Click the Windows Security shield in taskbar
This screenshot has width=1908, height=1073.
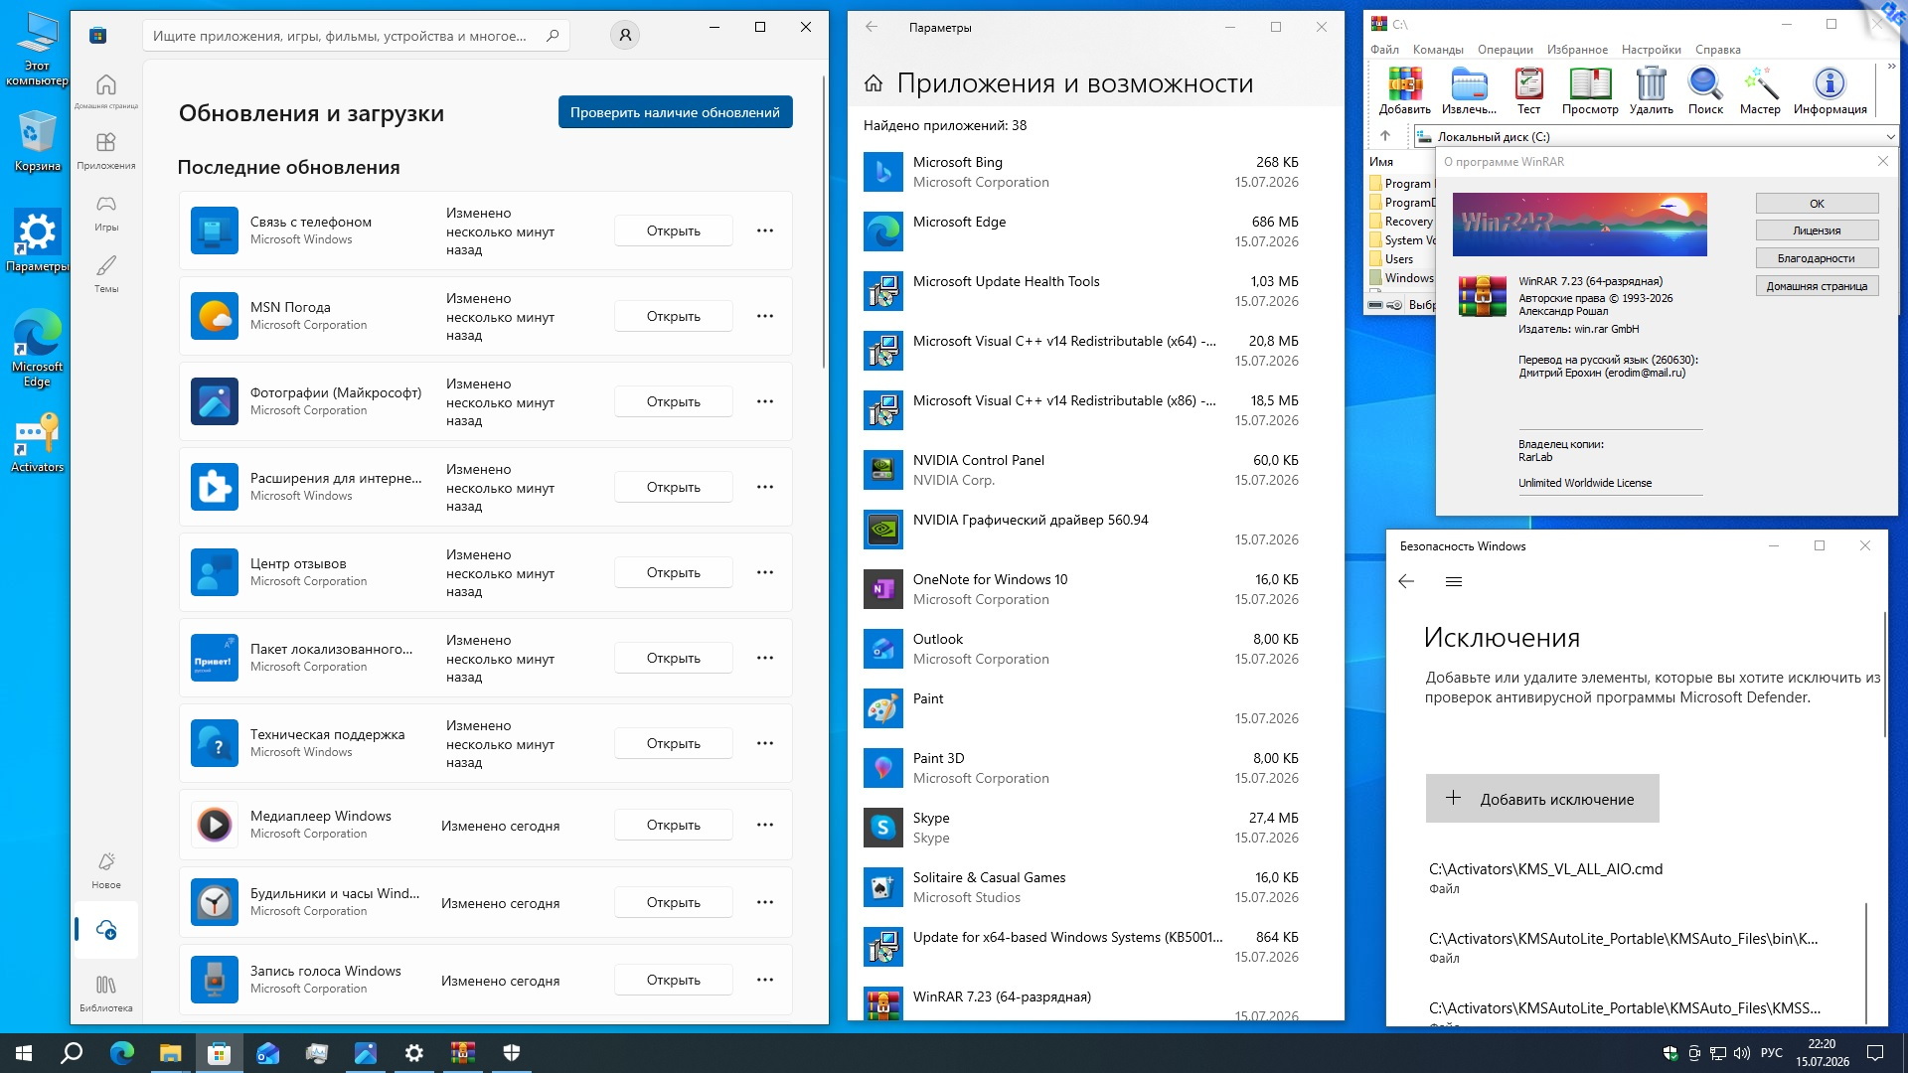pyautogui.click(x=512, y=1053)
